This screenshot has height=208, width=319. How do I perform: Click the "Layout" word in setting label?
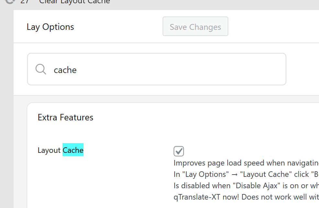(49, 150)
